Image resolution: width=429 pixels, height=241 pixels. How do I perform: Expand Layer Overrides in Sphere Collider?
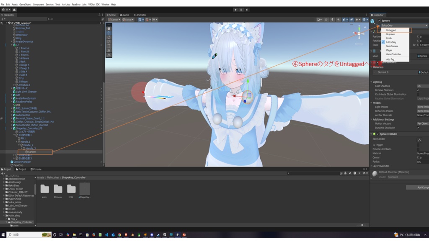click(x=371, y=166)
